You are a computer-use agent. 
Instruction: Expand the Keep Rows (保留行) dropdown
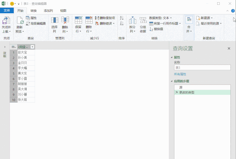(x=80, y=31)
